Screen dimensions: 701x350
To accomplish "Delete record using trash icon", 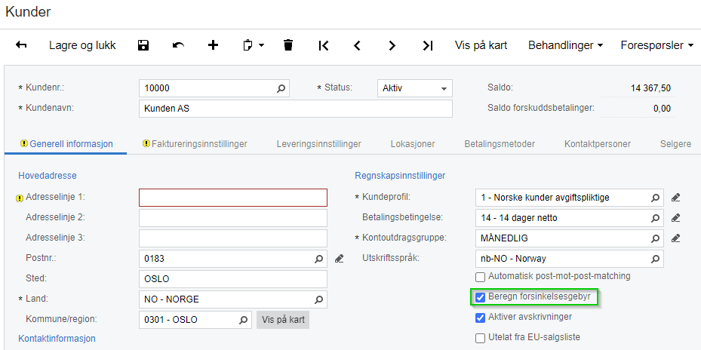I will (288, 45).
